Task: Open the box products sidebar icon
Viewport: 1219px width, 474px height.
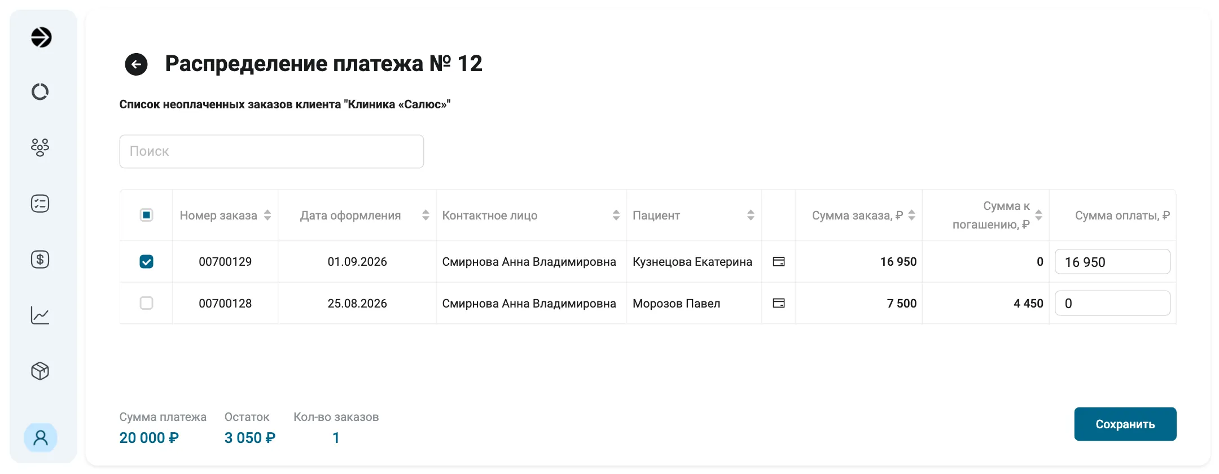Action: point(40,371)
